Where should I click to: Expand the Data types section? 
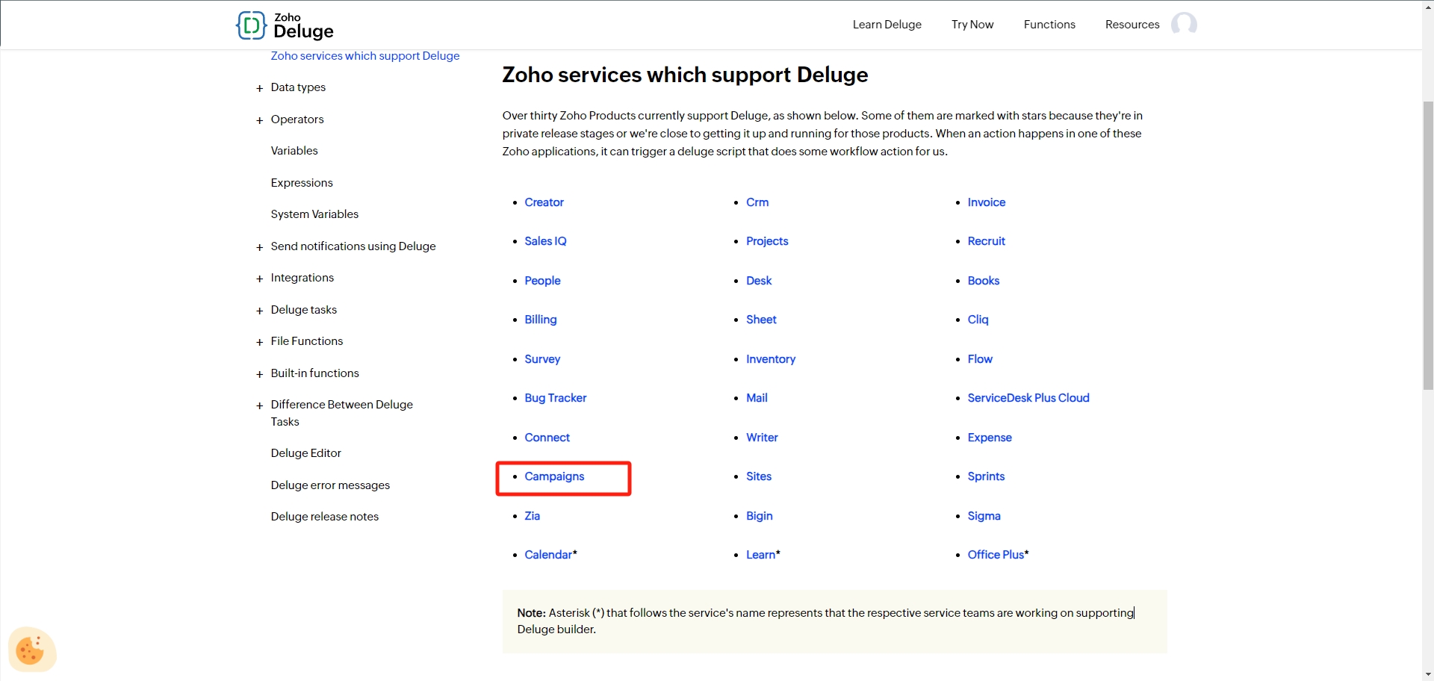[x=259, y=88]
